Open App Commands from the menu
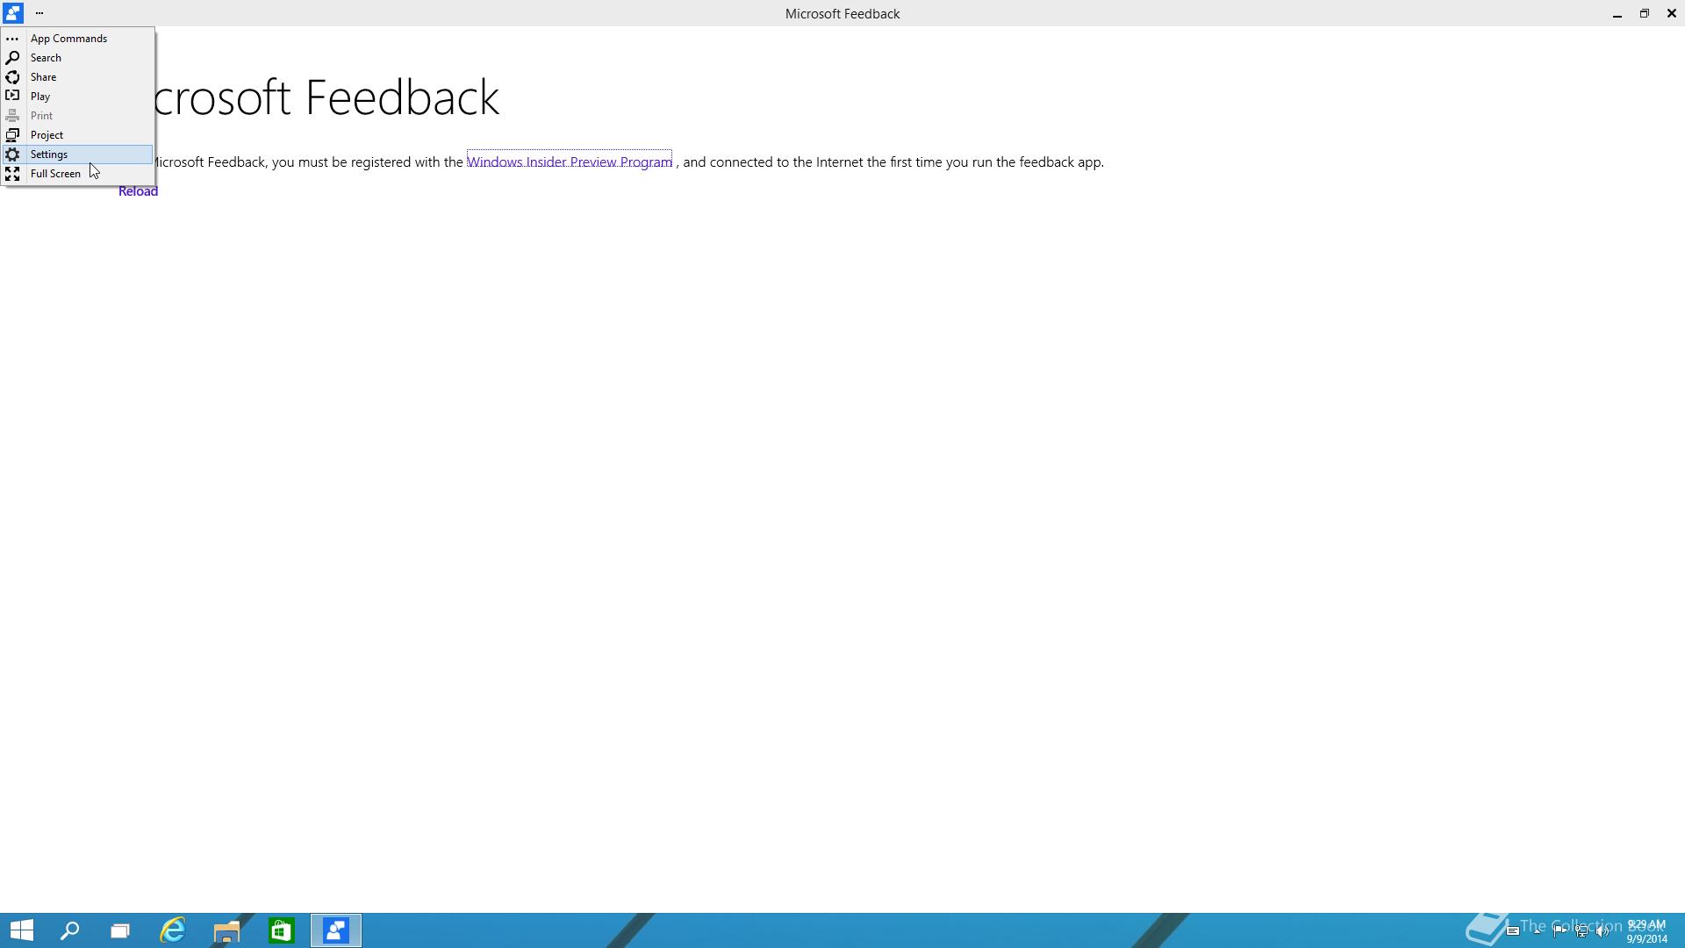1685x948 pixels. [x=78, y=39]
